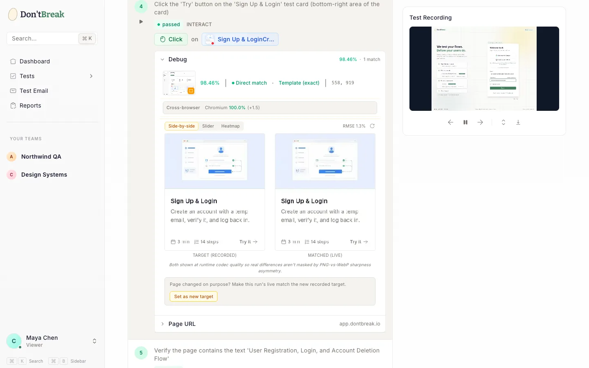Expand the Test Recording panel
This screenshot has height=368, width=589.
[x=504, y=122]
